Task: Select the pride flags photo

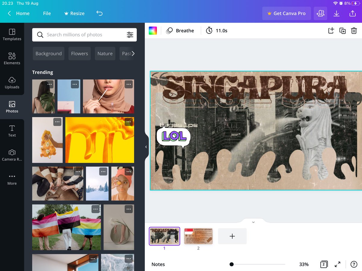Action: [67, 227]
